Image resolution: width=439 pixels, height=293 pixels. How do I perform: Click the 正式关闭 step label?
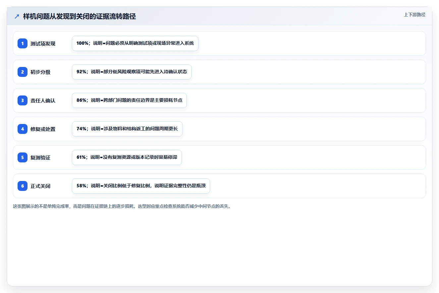pyautogui.click(x=40, y=186)
